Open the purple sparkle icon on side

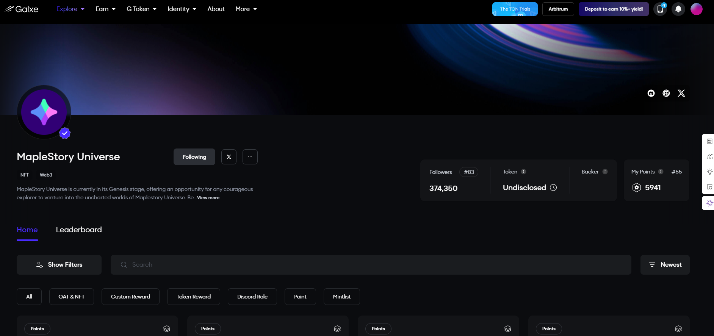[709, 203]
